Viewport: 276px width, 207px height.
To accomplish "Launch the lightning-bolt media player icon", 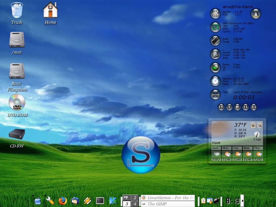I will click(x=88, y=201).
